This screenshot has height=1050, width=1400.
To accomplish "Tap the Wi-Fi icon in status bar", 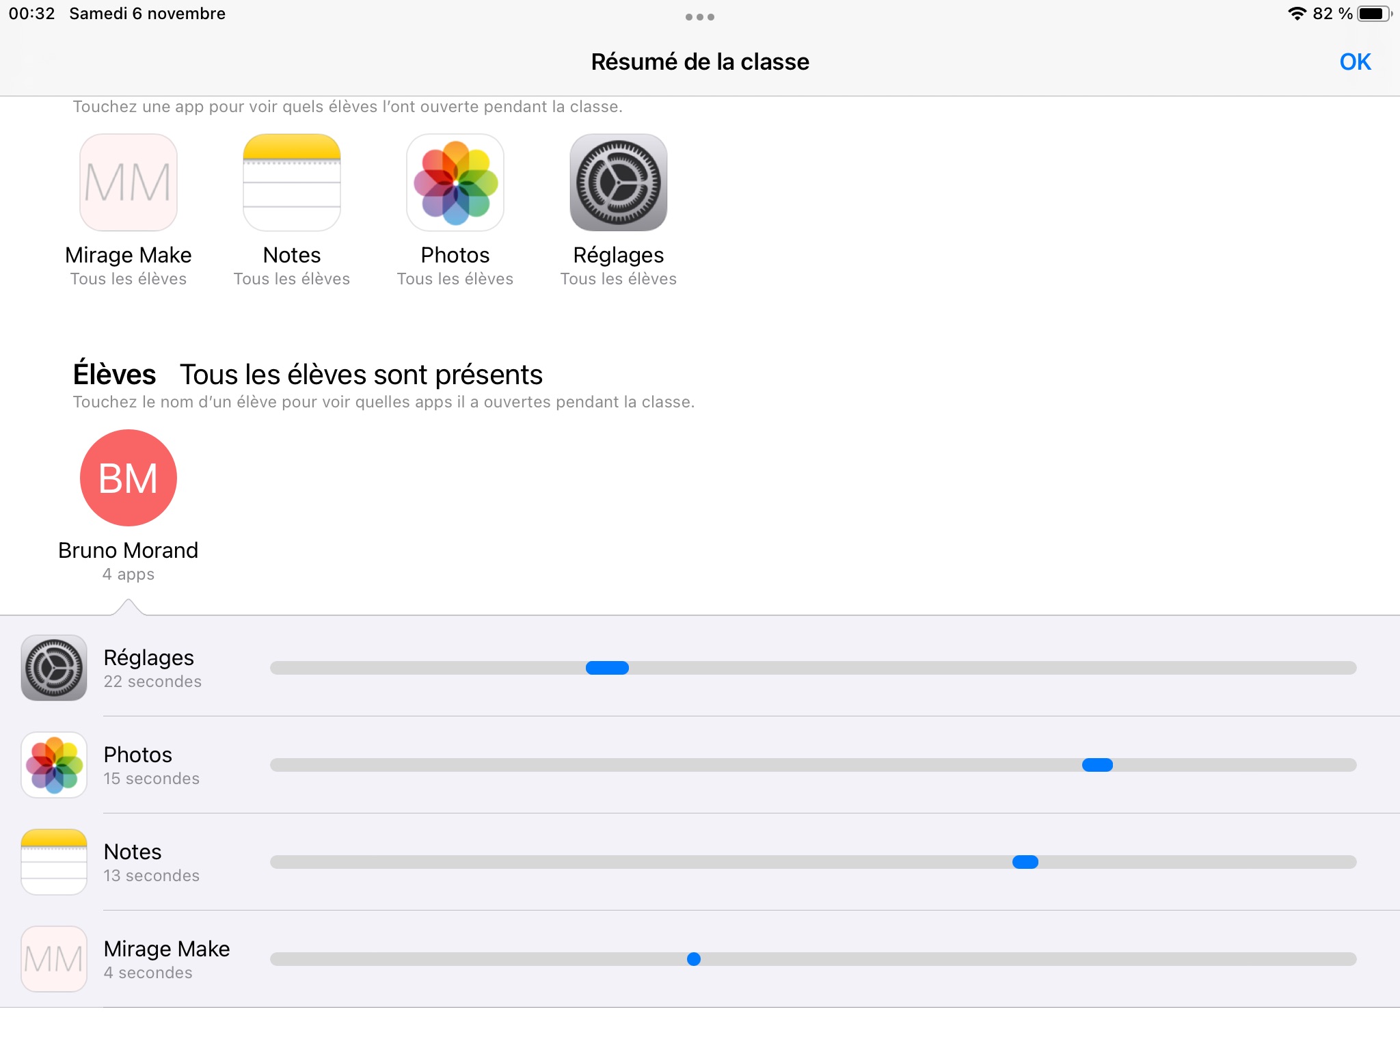I will pos(1296,14).
